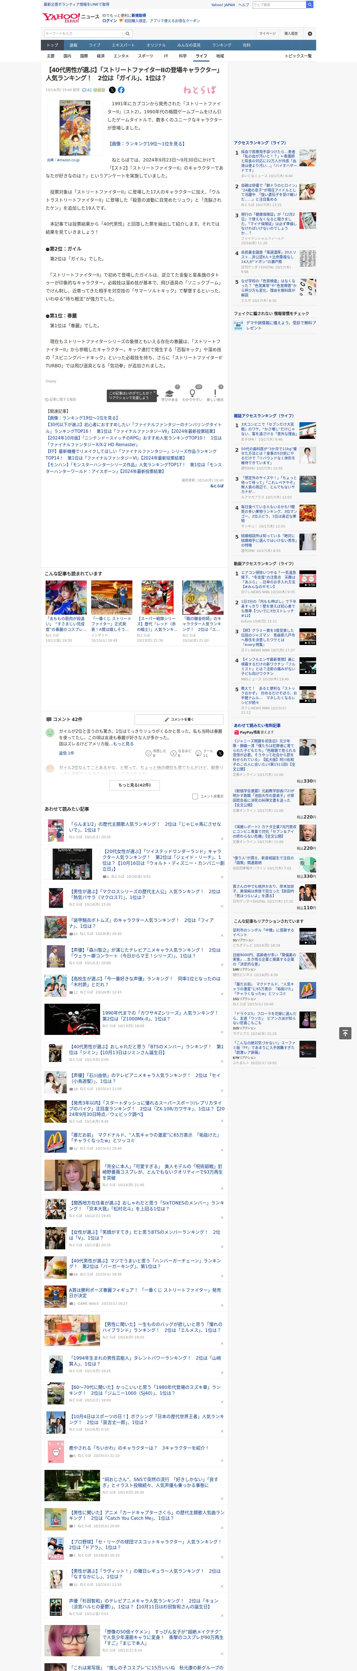The image size is (357, 1671).
Task: Open the 一番くじ ストリートファイター recommended thumbnail
Action: click(111, 597)
